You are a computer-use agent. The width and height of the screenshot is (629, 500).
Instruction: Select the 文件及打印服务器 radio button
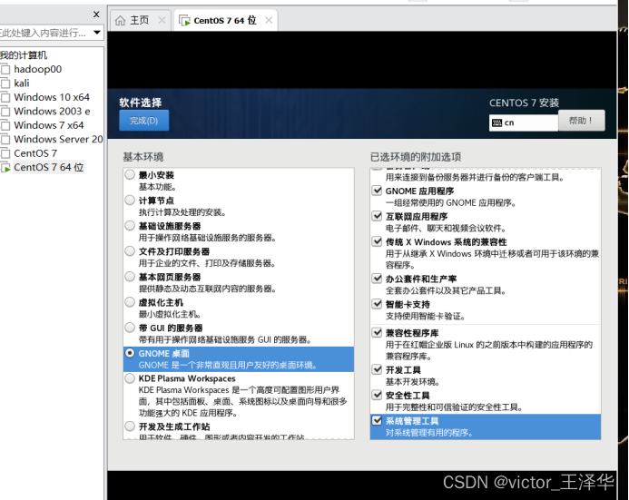[130, 251]
